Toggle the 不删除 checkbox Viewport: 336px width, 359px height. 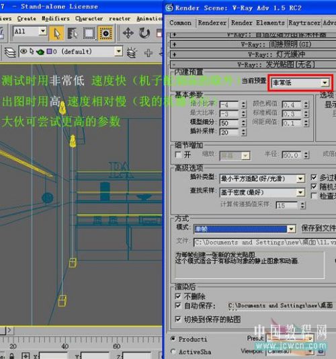(x=178, y=296)
